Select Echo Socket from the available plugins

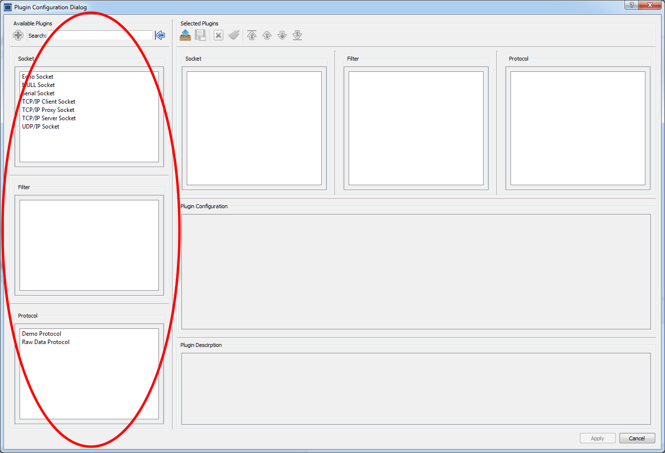(38, 76)
